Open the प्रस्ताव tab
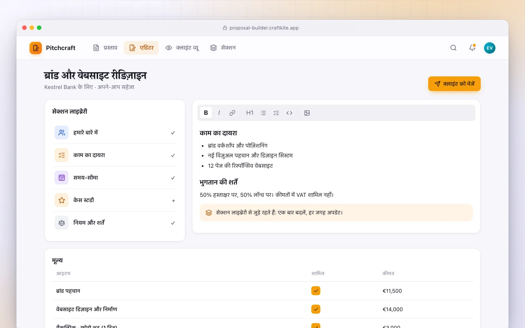Viewport: 525px width, 328px height. point(105,48)
